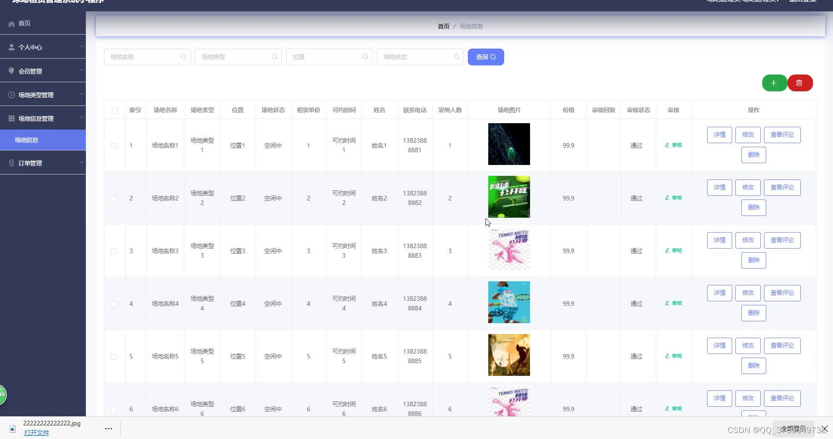The width and height of the screenshot is (833, 439).
Task: Check the checkbox for 场地名称2 row
Action: 114,199
